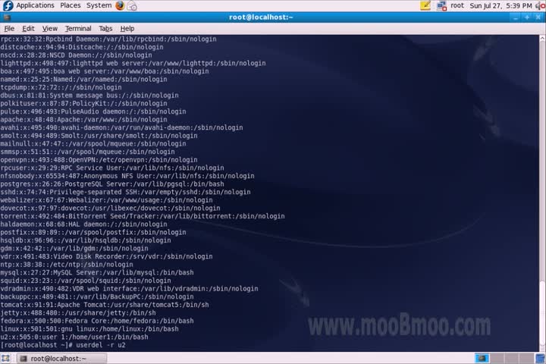Viewport: 546px width, 364px height.
Task: Switch to the second workspace
Action: (497, 358)
